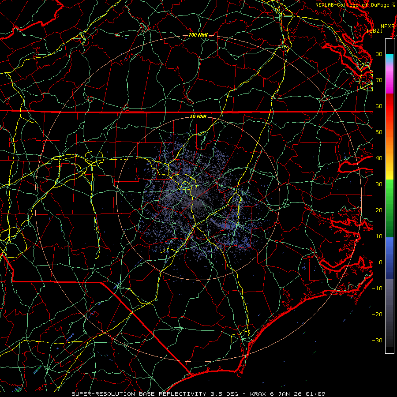Click the -30 dBZ scale value

(x=377, y=340)
